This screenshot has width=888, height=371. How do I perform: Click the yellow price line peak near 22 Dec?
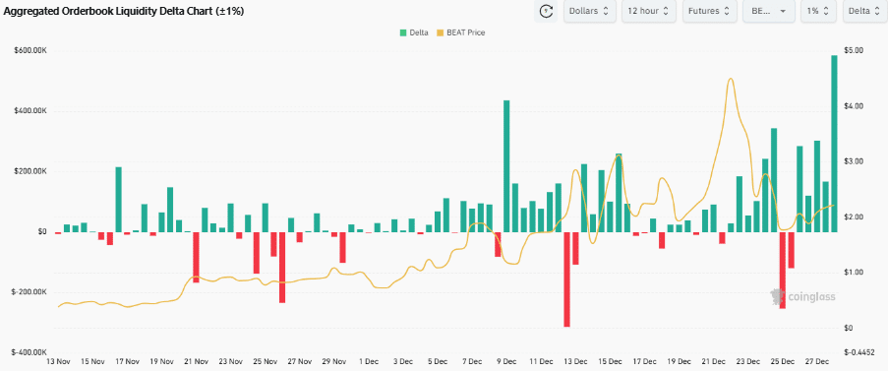(731, 80)
